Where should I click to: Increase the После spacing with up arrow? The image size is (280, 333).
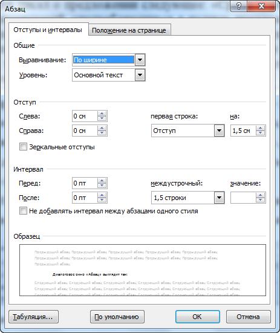[102, 195]
